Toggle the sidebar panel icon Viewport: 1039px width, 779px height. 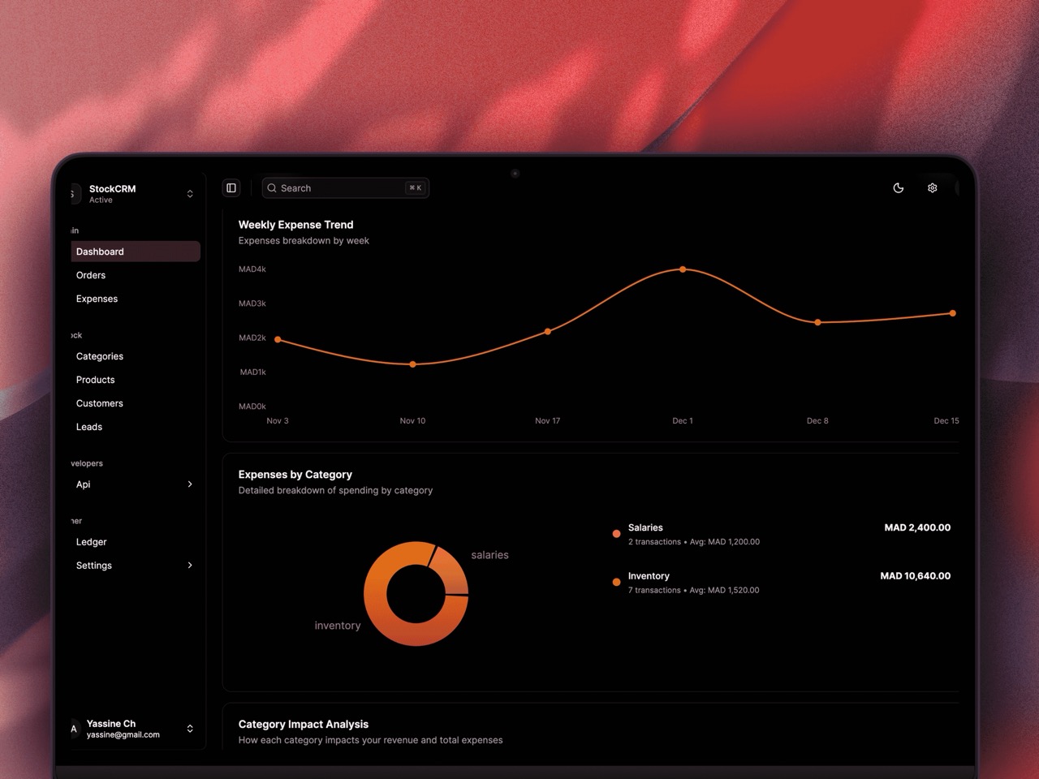(231, 188)
